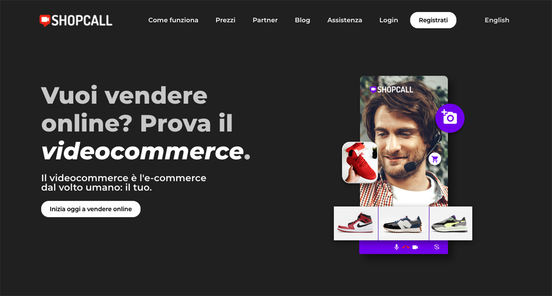Click the Shopcall logo in header
The height and width of the screenshot is (296, 552).
76,20
